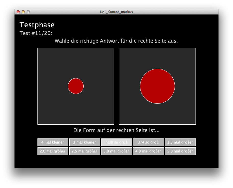233x188 pixels.
Task: Click 'Die Form auf der rechten Seite ist...' prompt
Action: [116, 130]
